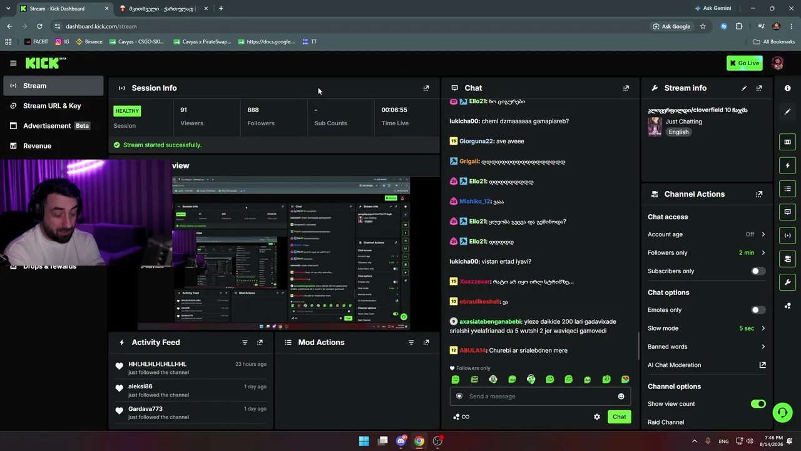
Task: Open Stream URL & Key in sidebar
Action: click(53, 106)
